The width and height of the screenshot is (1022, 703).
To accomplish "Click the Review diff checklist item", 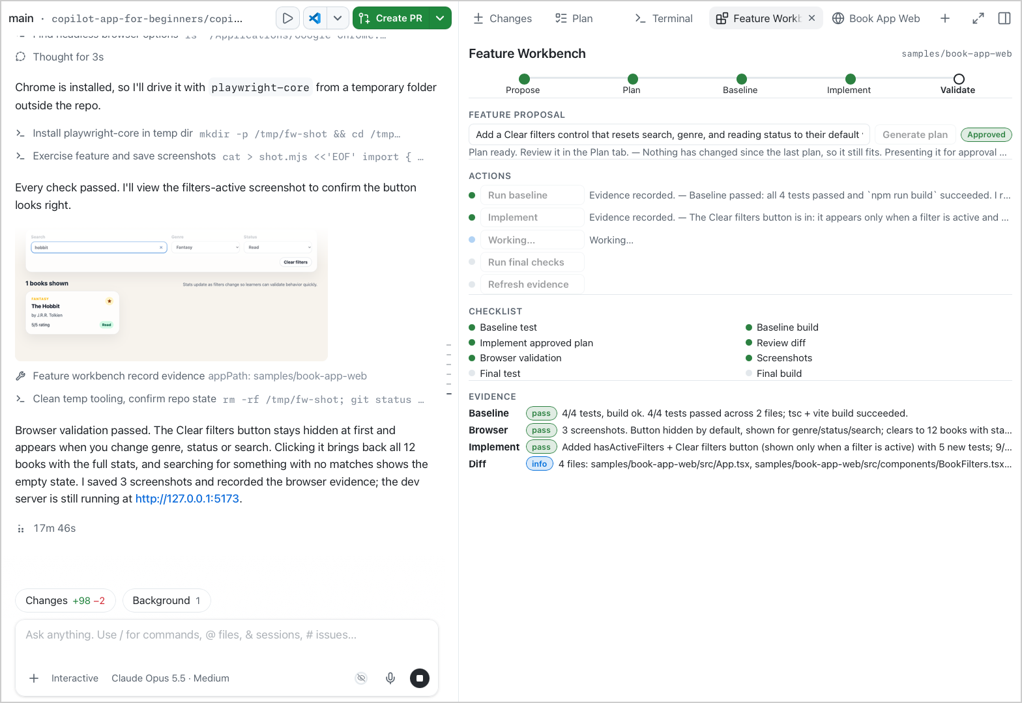I will 776,343.
